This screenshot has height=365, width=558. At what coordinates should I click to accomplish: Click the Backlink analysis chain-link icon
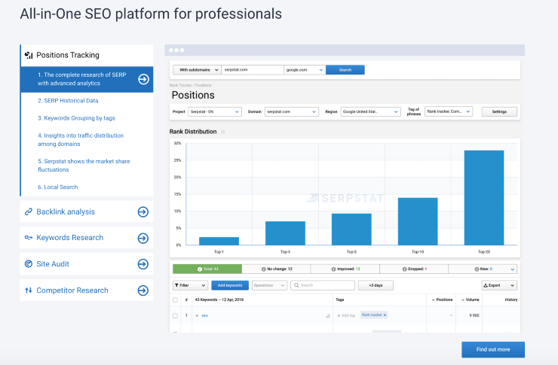(29, 212)
